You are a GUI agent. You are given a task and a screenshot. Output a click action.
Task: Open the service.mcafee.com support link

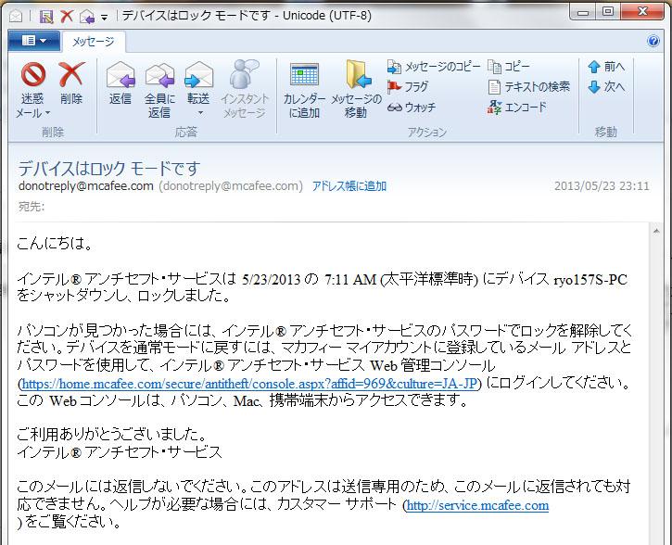coord(477,505)
